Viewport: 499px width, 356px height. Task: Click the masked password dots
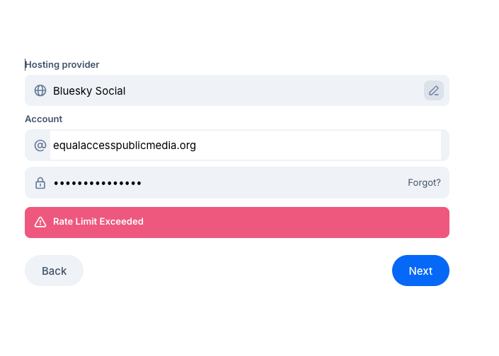[x=98, y=183]
